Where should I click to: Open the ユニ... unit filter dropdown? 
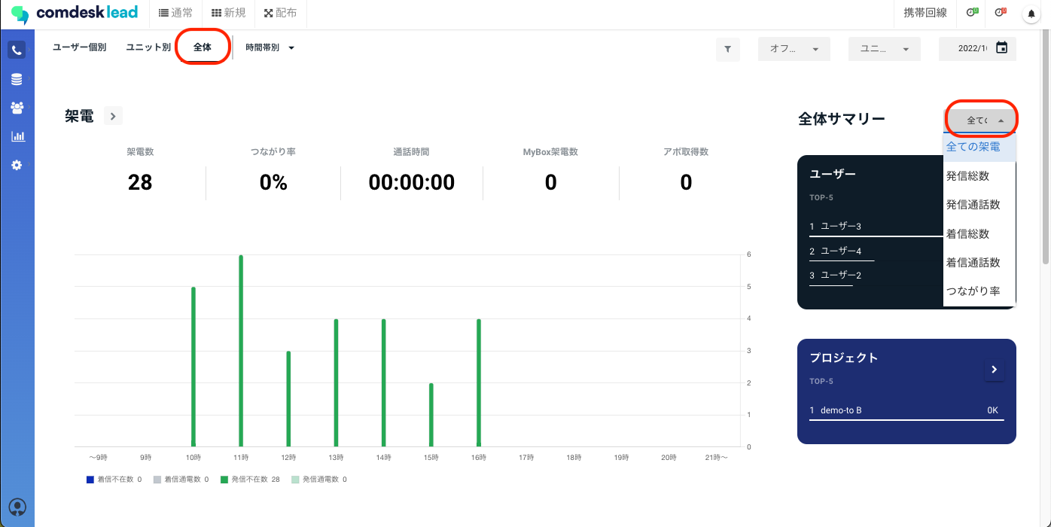(884, 49)
